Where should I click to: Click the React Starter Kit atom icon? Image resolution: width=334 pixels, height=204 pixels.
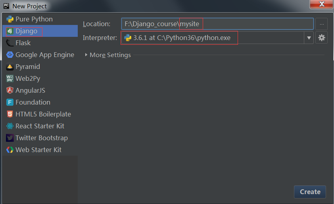pyautogui.click(x=10, y=126)
